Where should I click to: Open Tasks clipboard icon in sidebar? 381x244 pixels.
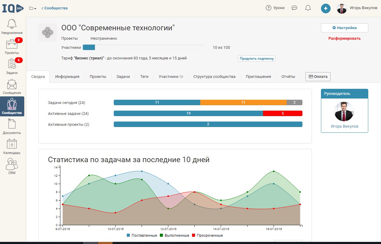click(12, 64)
